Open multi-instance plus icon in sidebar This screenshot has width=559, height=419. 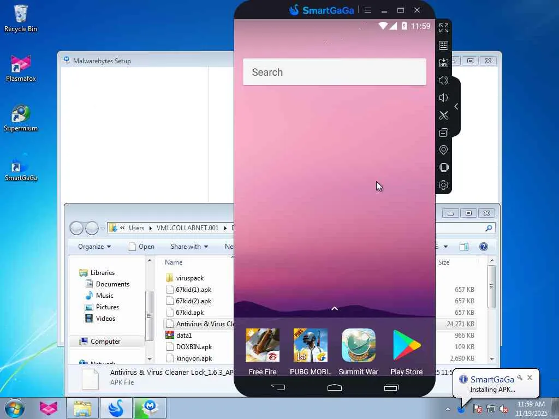[x=443, y=133]
